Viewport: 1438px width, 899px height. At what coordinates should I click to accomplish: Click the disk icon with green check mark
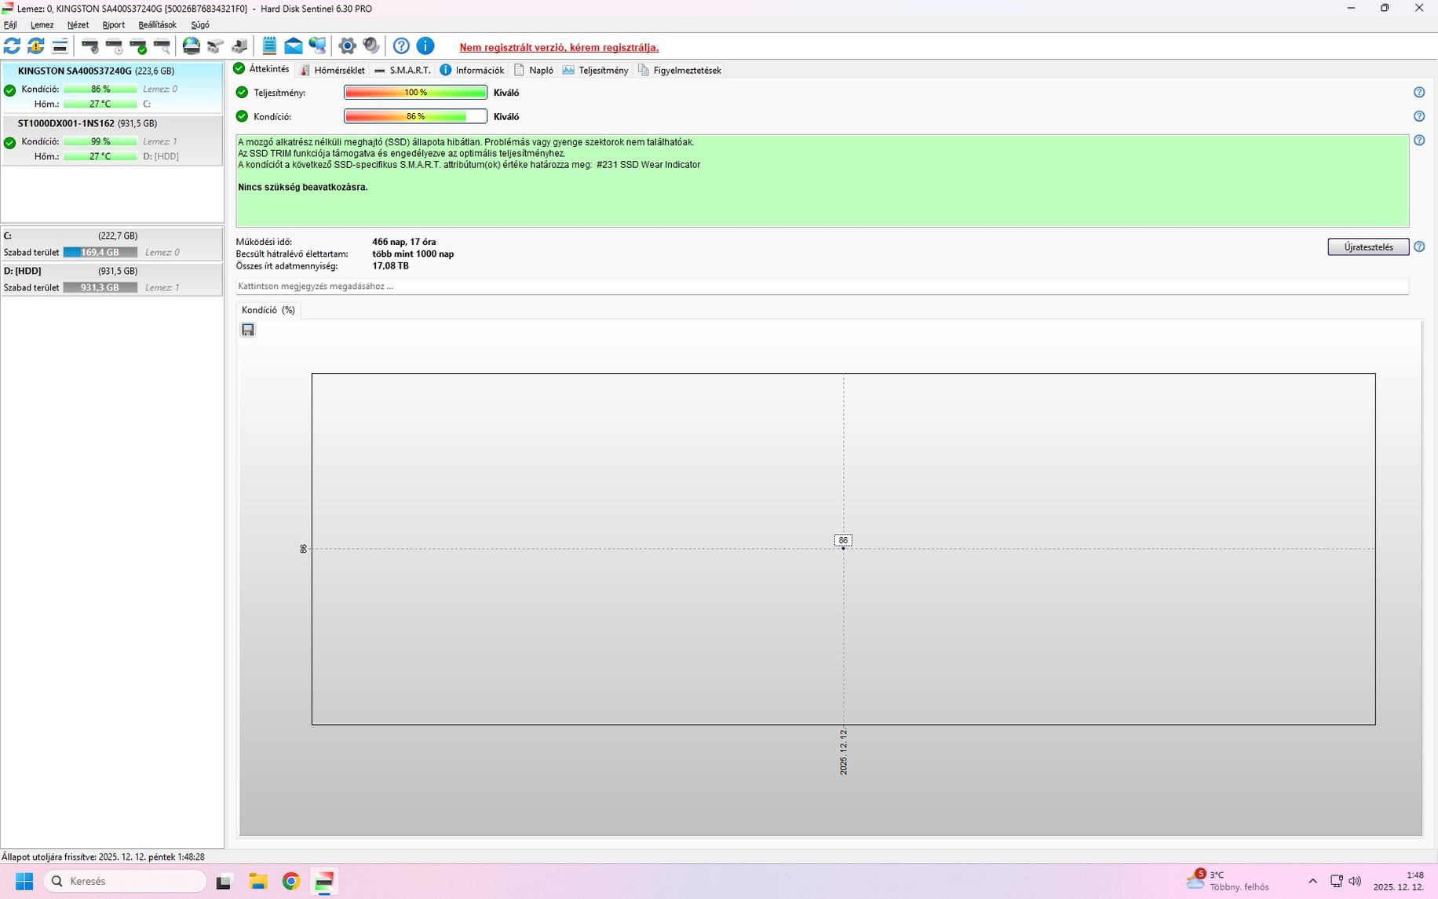[x=138, y=46]
